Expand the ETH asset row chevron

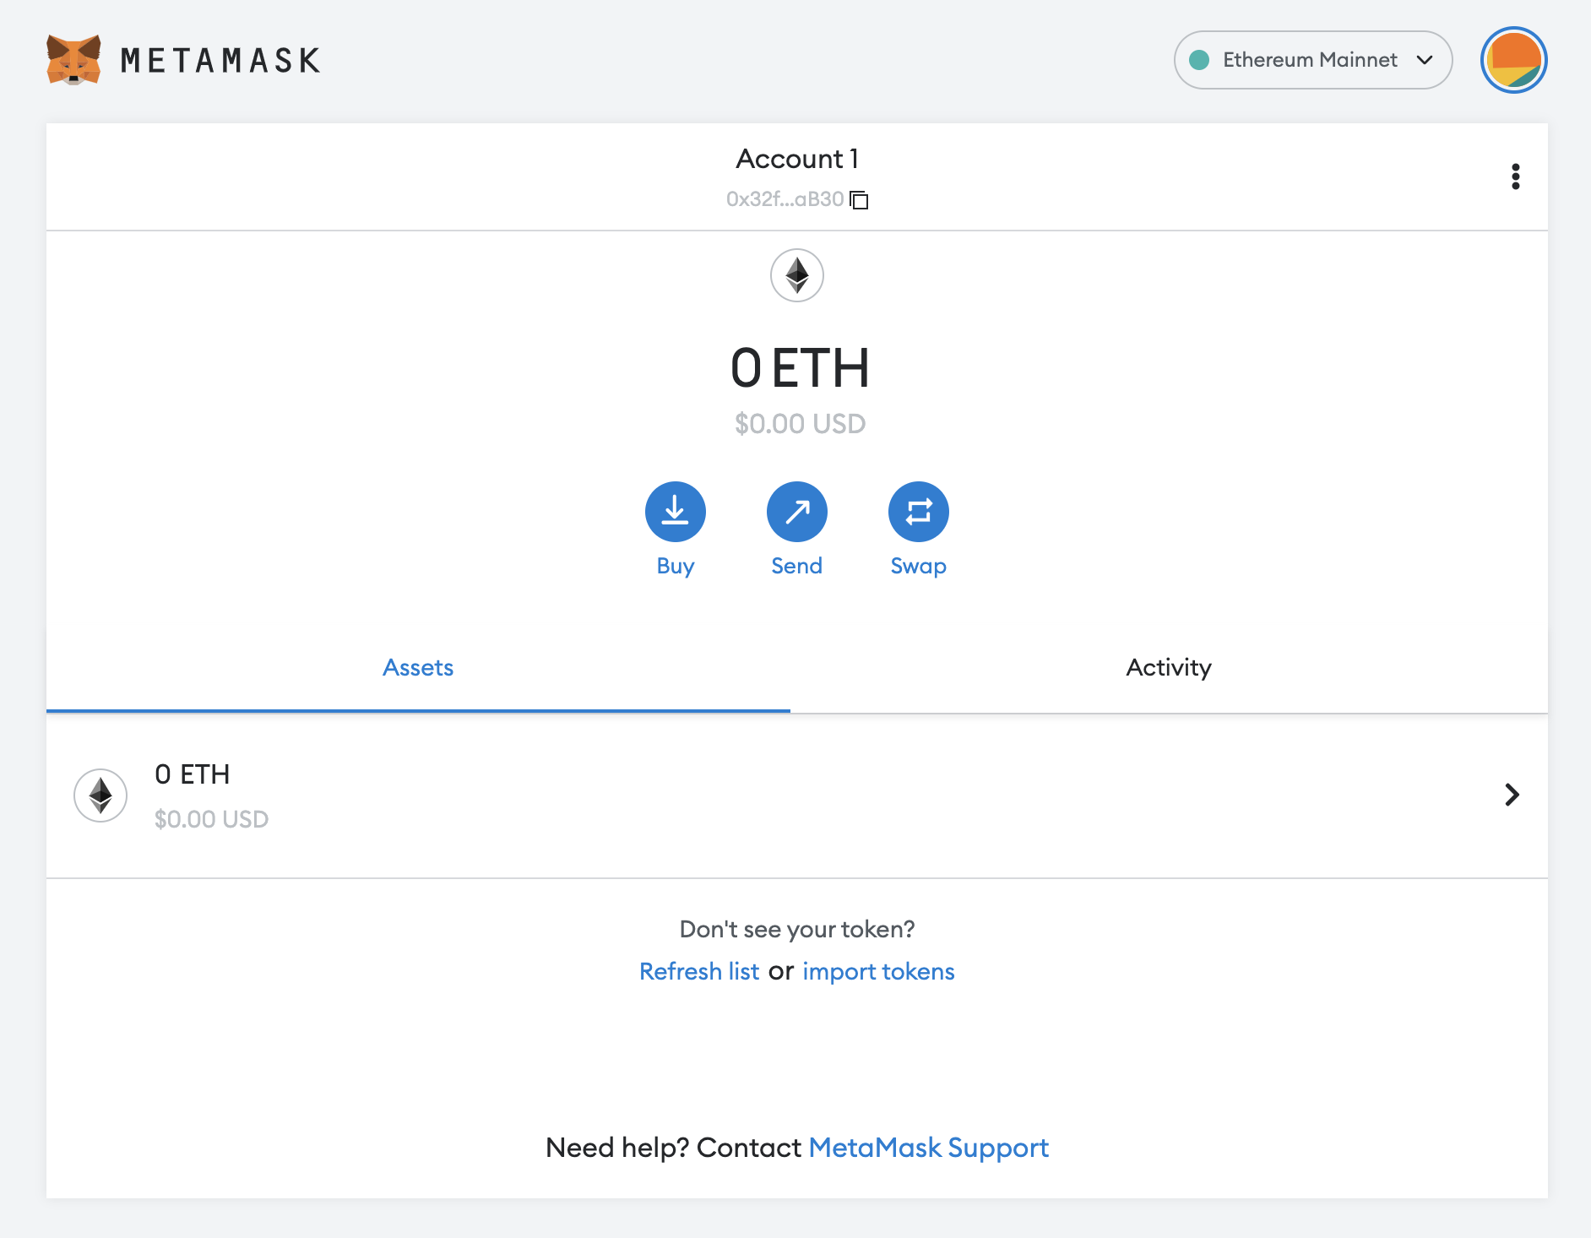1512,795
